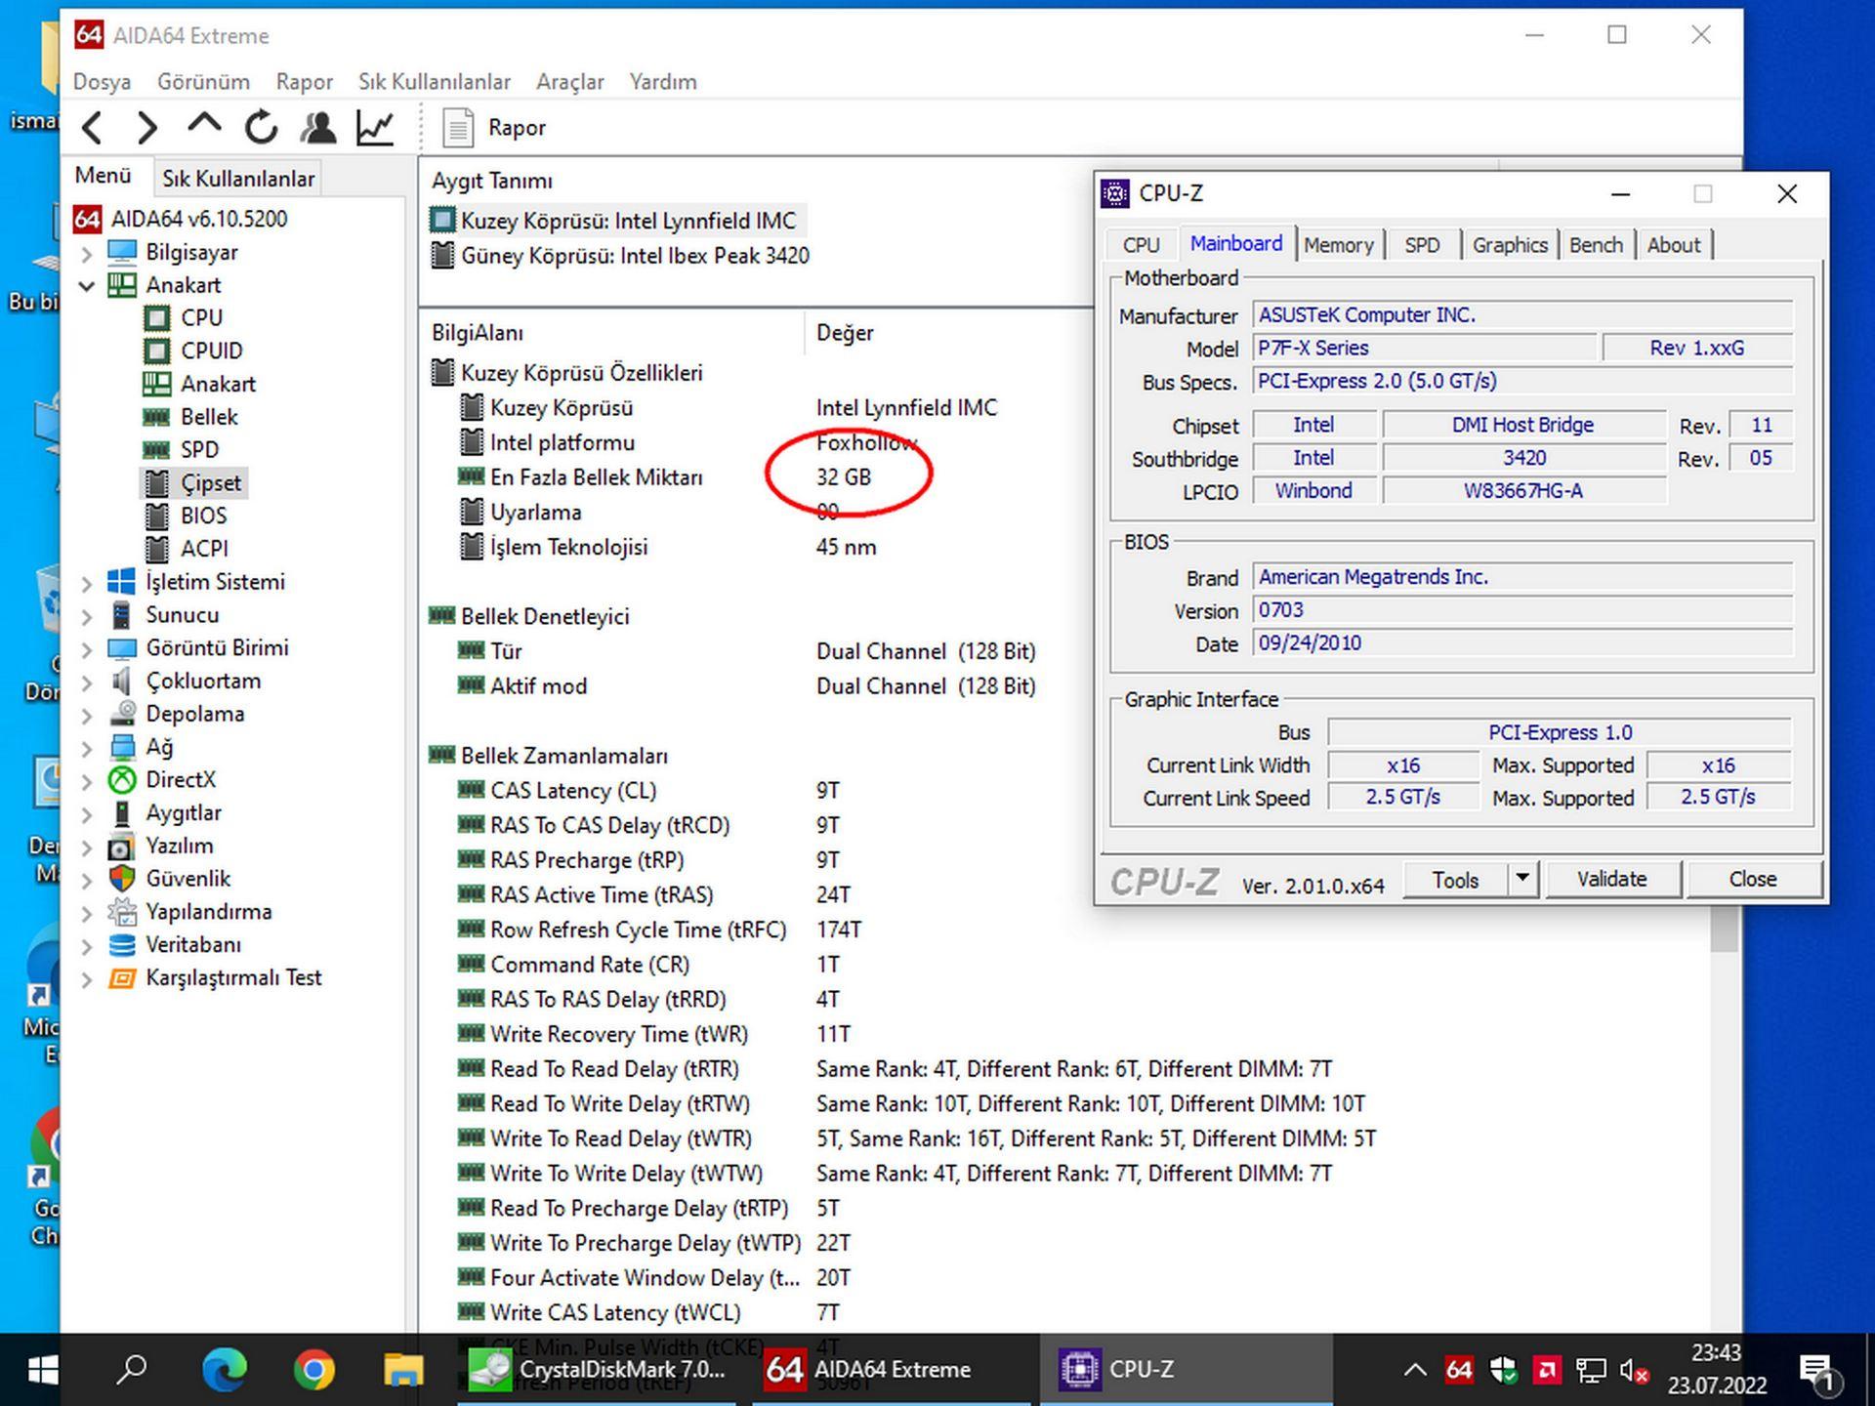Select Güney Köprüsü: Intel Ibex Peak 3420
The width and height of the screenshot is (1875, 1406).
coord(620,256)
